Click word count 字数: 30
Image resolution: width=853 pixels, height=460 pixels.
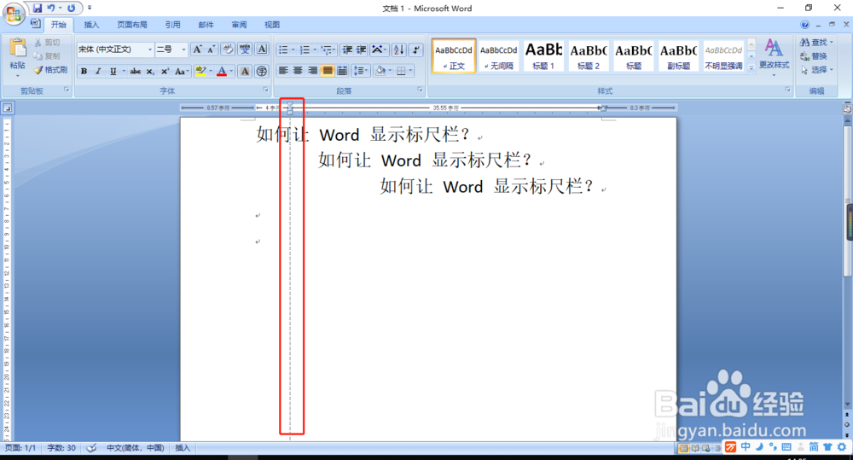coord(61,448)
